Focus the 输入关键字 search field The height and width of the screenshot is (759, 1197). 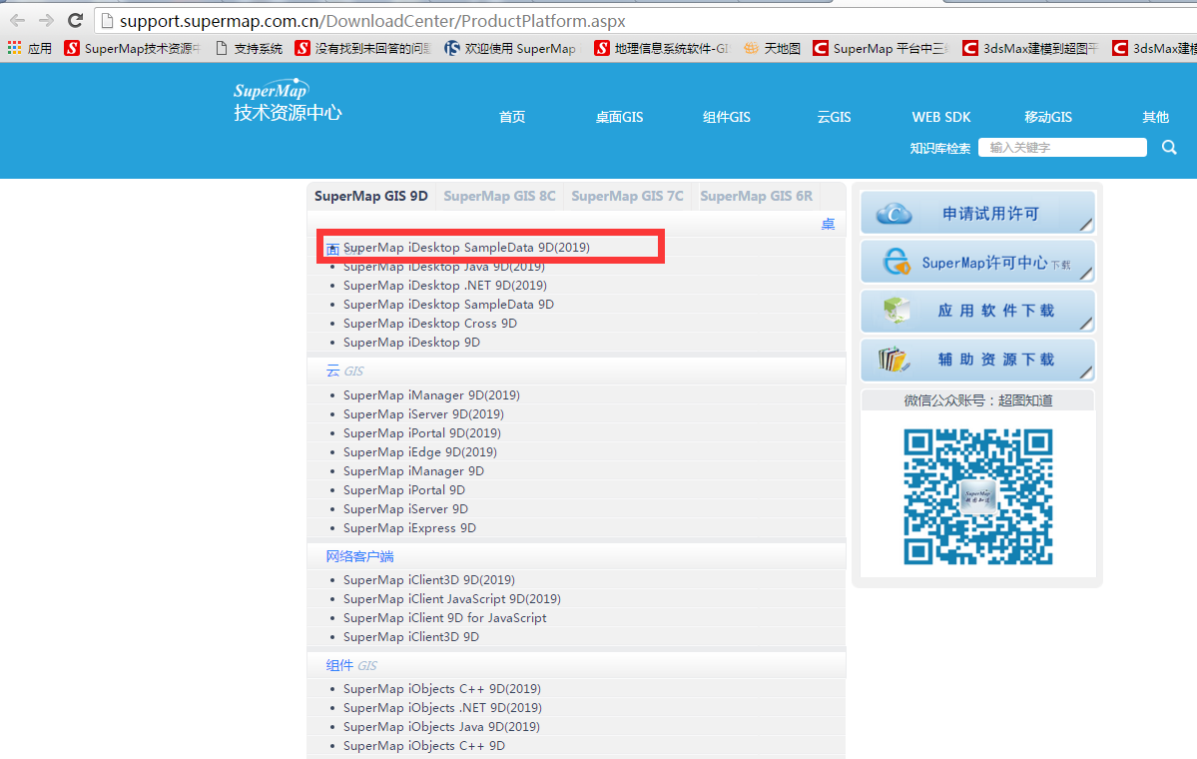[1062, 148]
